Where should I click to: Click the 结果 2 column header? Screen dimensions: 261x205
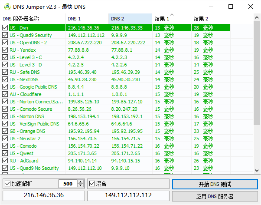pyautogui.click(x=211, y=19)
